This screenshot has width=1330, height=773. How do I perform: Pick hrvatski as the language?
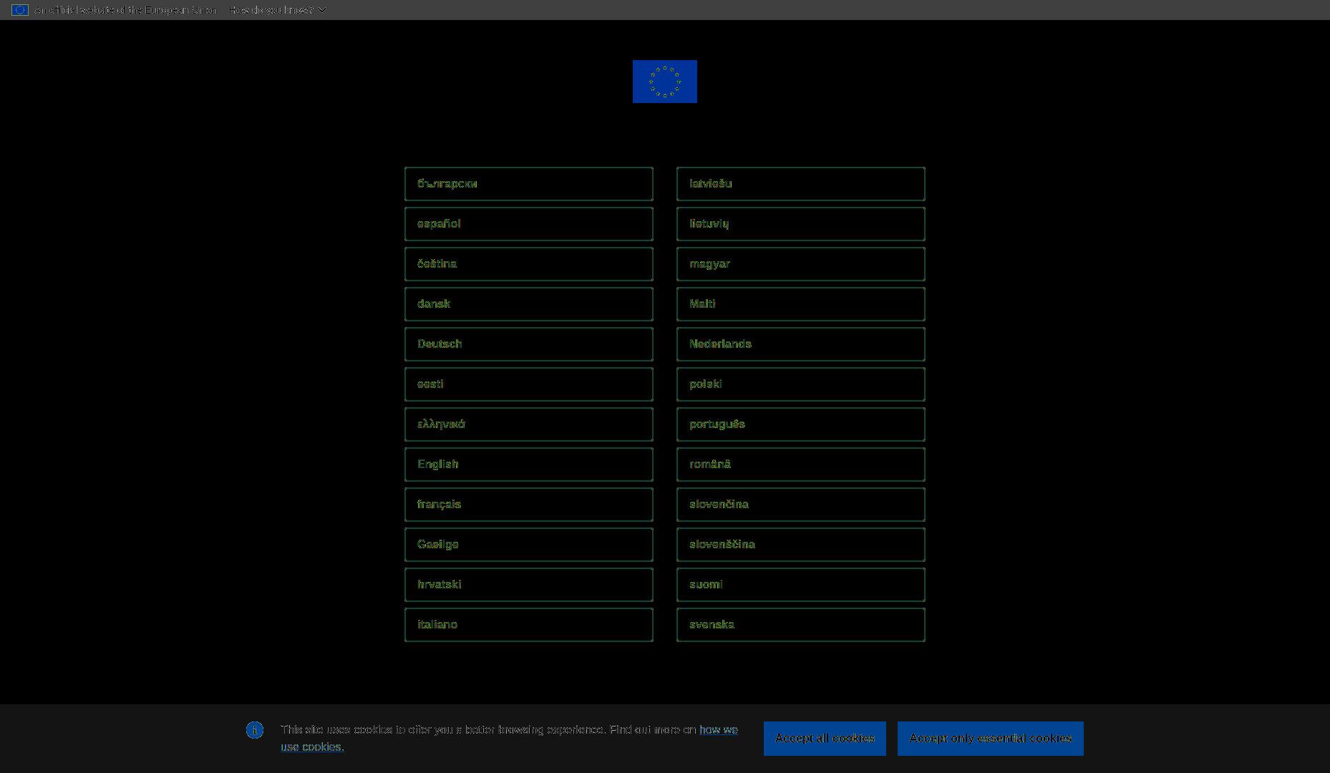(x=529, y=585)
